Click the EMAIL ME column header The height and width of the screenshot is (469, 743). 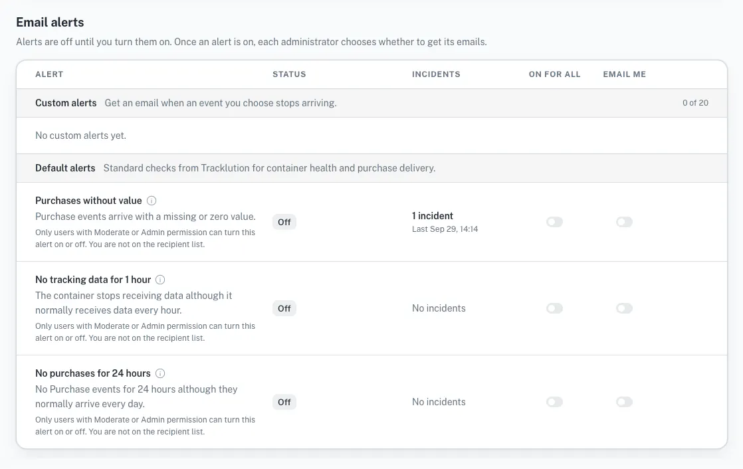[625, 74]
